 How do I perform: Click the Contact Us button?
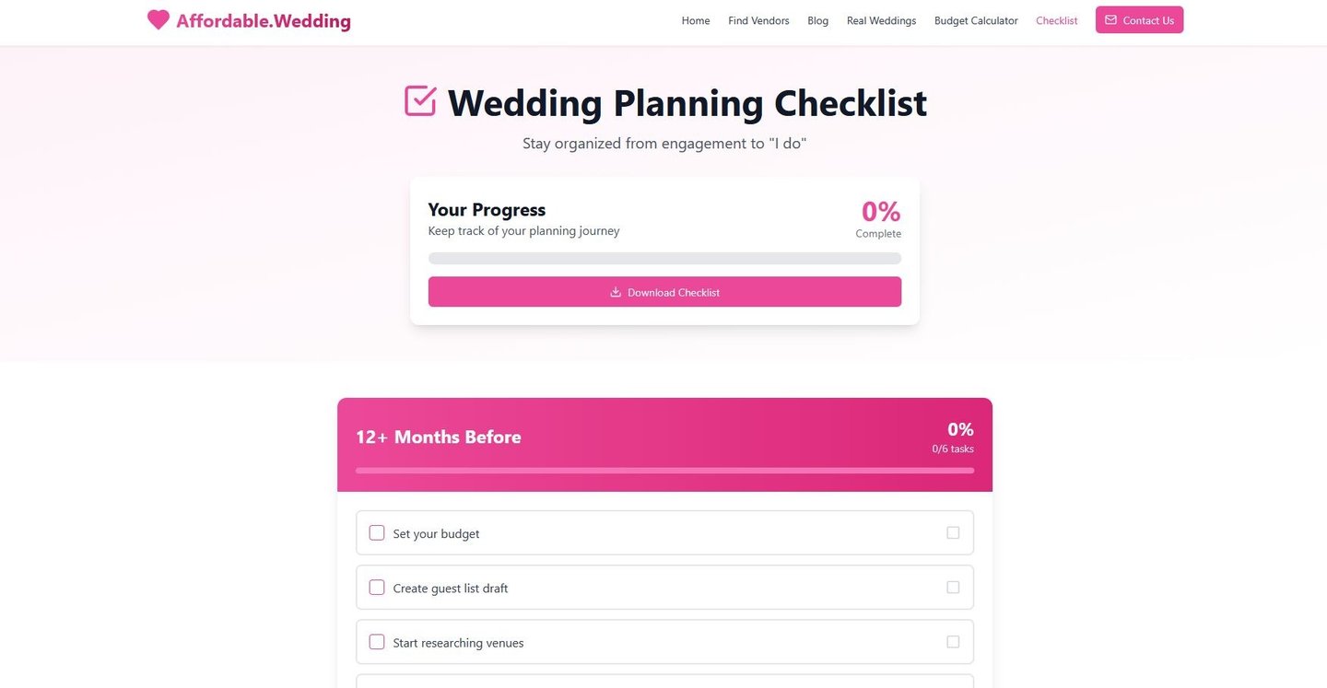pos(1139,20)
